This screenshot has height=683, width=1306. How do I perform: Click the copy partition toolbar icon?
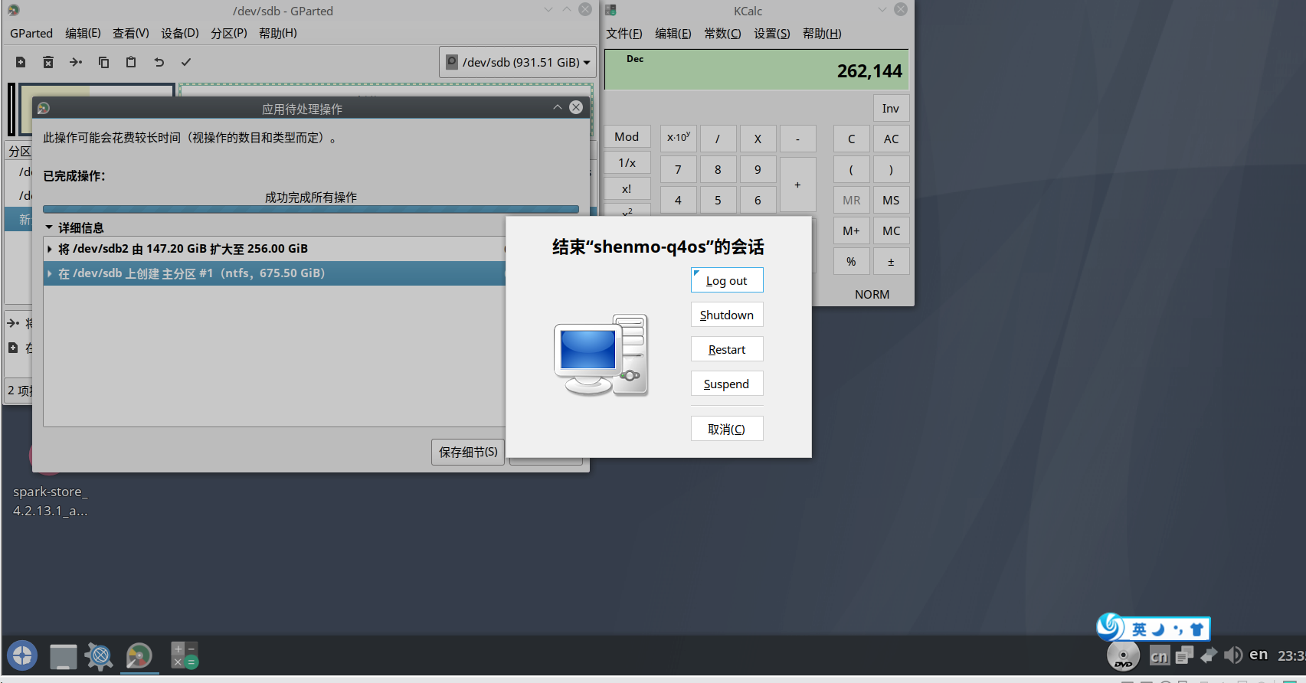pyautogui.click(x=103, y=62)
